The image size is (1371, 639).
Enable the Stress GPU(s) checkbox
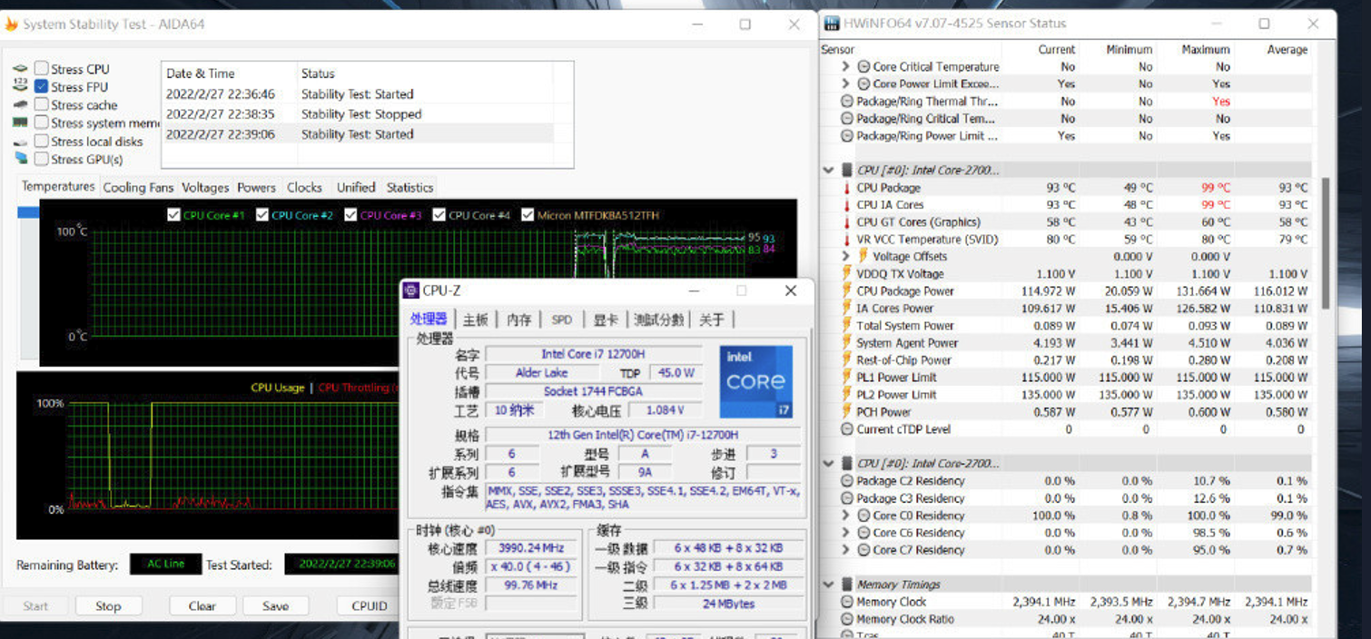(x=41, y=159)
